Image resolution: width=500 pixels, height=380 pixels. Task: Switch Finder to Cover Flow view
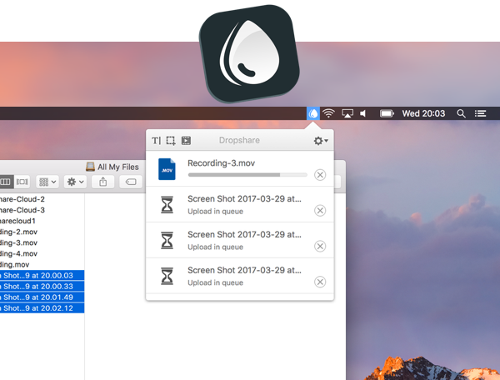click(22, 182)
